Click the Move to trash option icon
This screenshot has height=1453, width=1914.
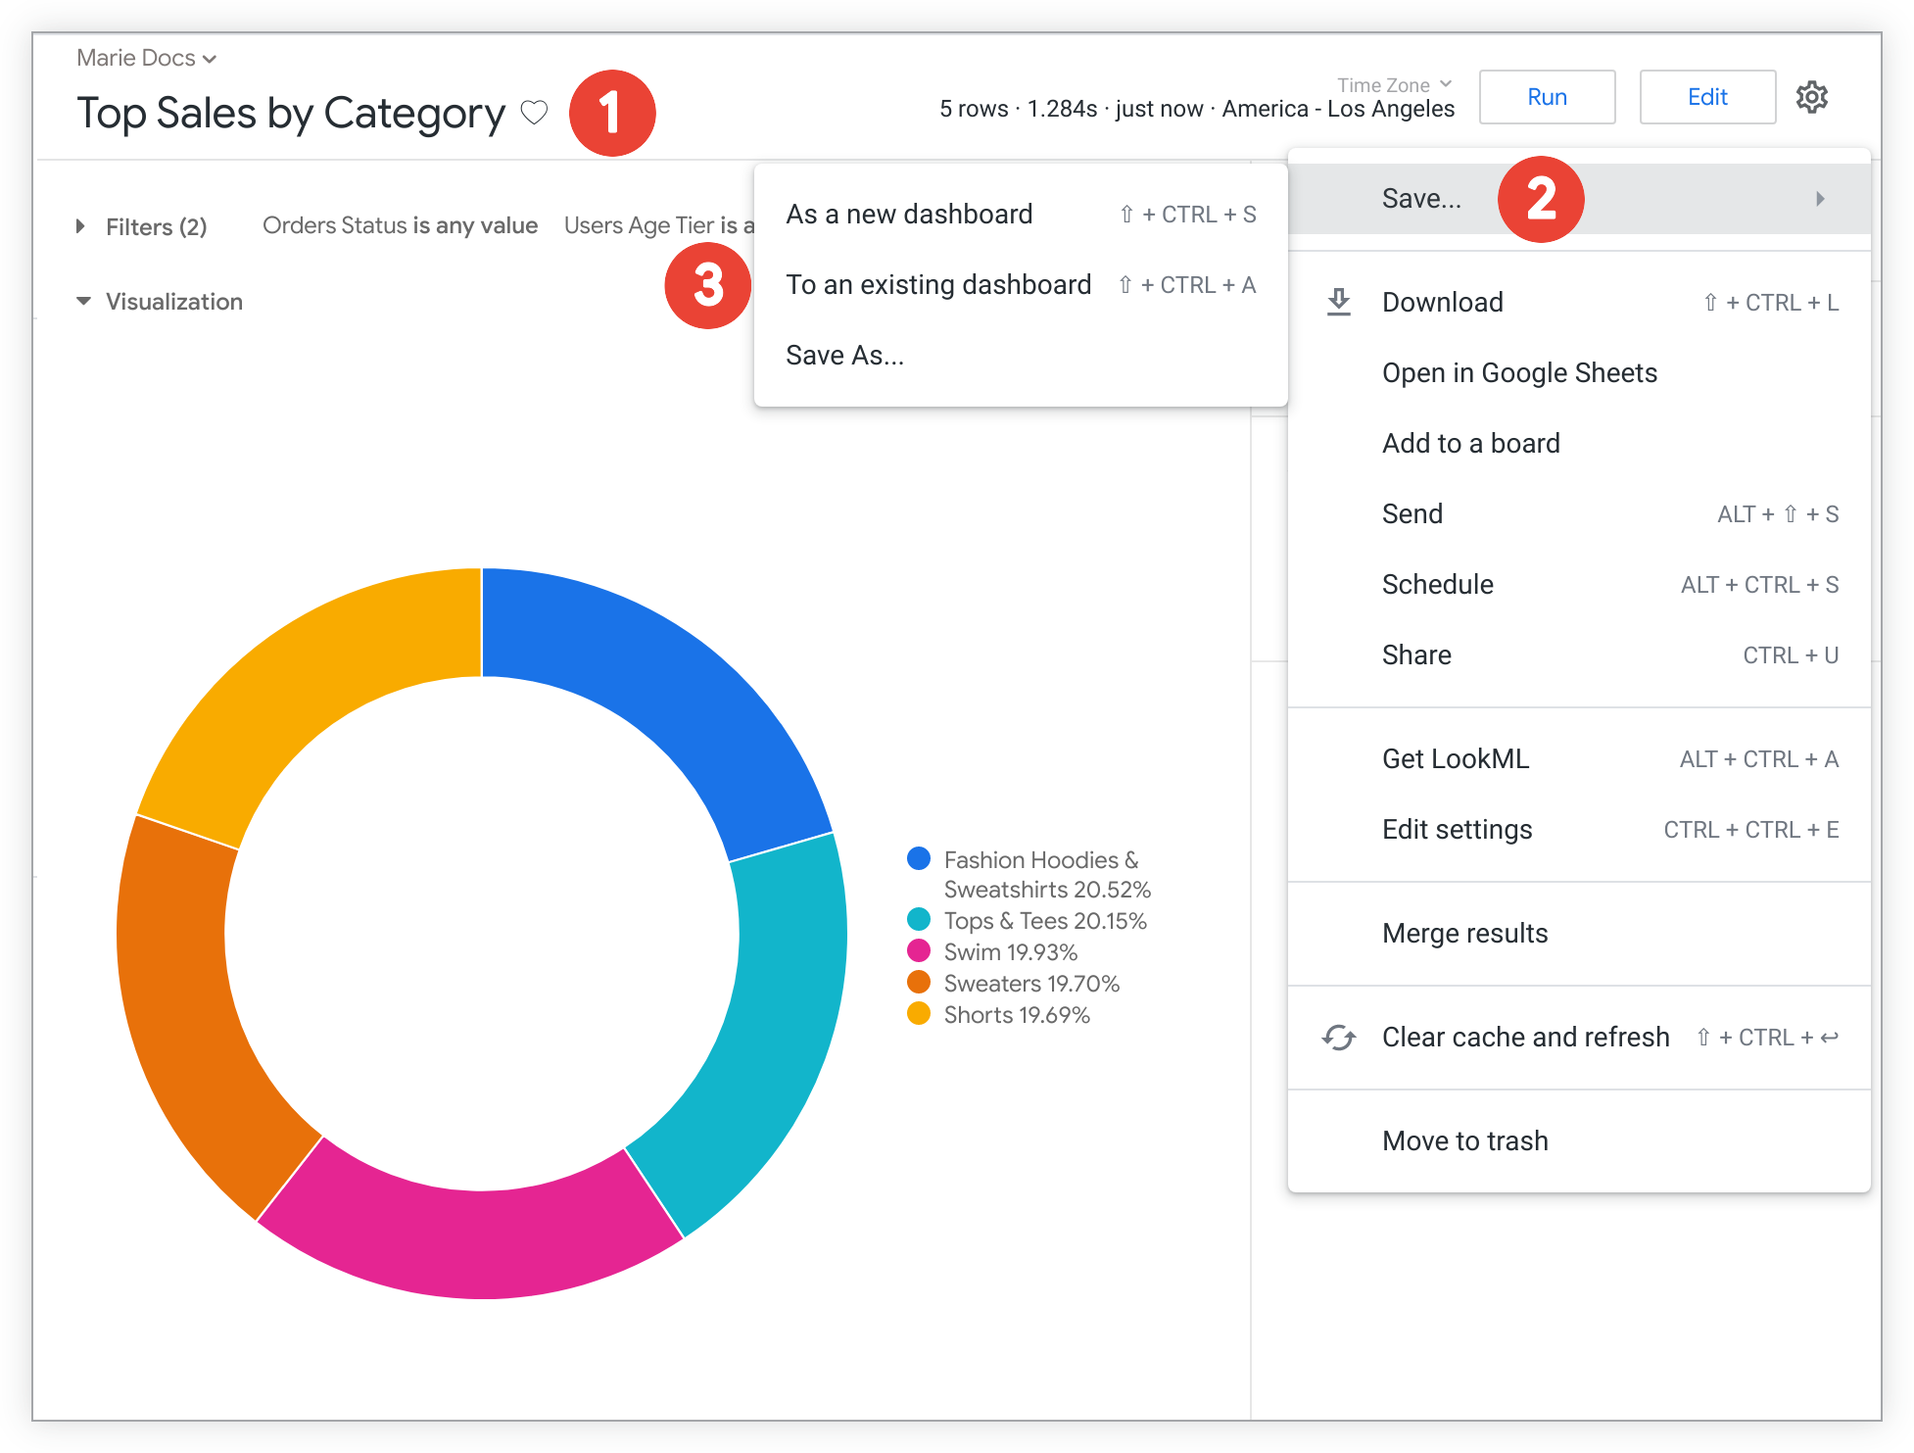point(1465,1140)
